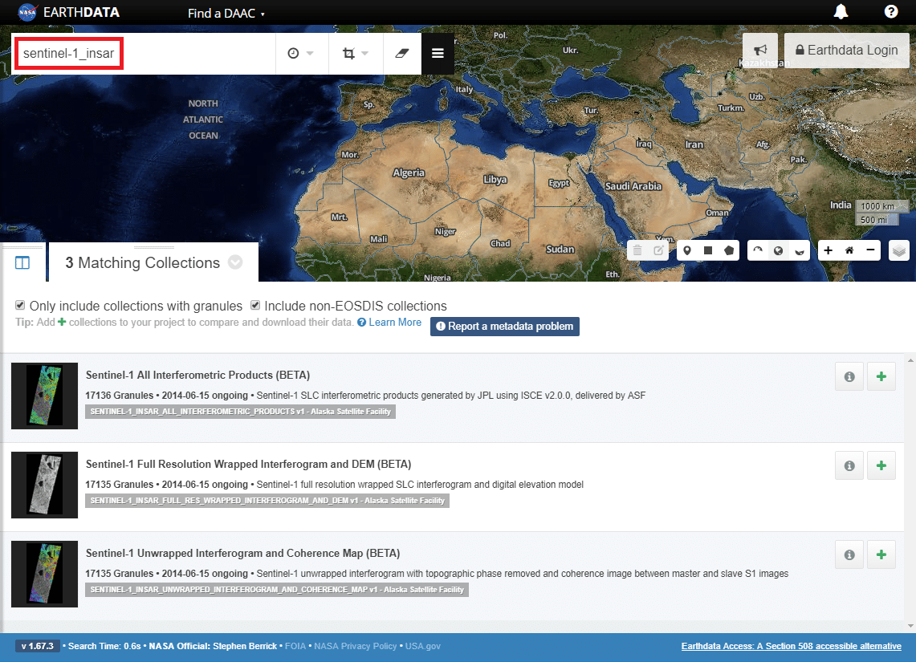This screenshot has width=916, height=662.
Task: Open Sentinel-1 Full Resolution Wrapped Interferogram and DEM
Action: [x=249, y=464]
